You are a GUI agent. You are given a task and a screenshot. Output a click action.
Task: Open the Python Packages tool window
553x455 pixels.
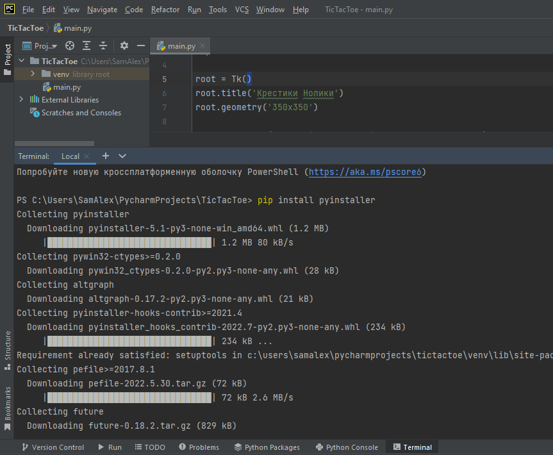pos(267,447)
